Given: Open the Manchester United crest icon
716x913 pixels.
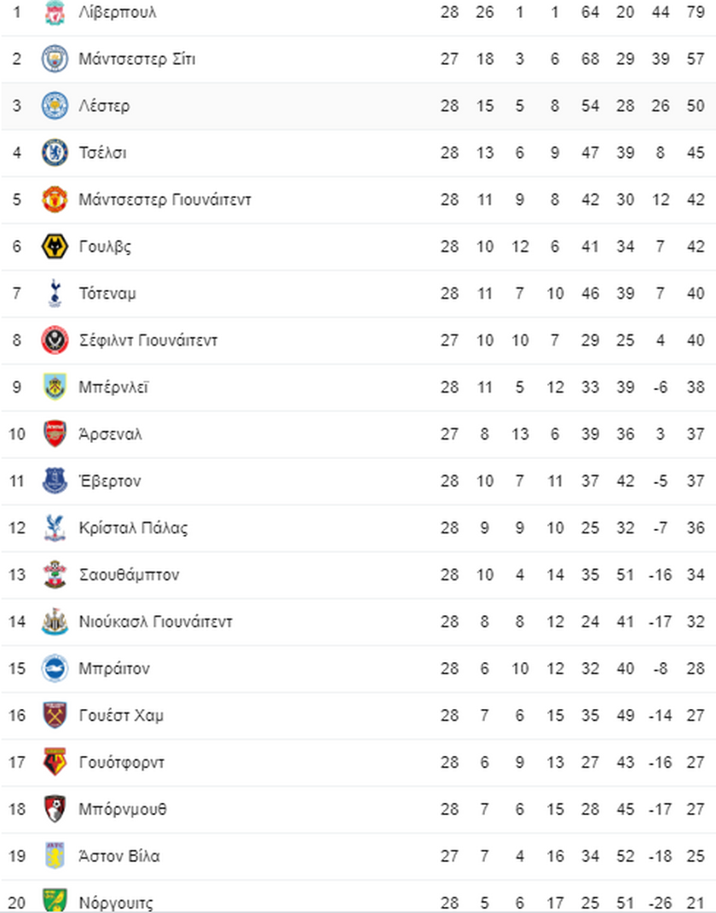Looking at the screenshot, I should 55,200.
